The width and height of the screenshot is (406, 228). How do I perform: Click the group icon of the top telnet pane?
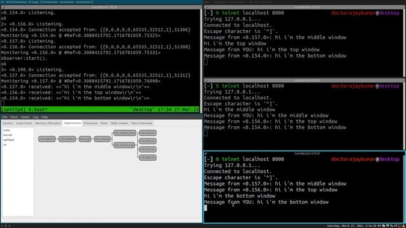(206, 7)
